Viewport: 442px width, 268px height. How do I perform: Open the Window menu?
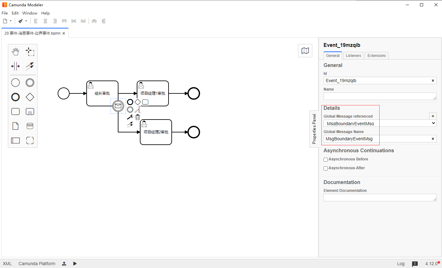tap(30, 13)
